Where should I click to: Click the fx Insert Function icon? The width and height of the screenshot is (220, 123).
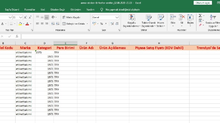pos(17,36)
